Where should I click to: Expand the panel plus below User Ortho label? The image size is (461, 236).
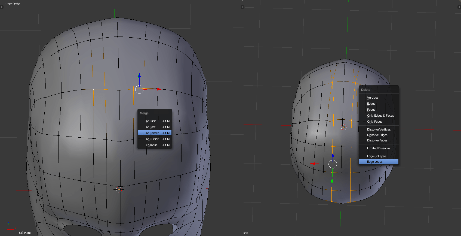pos(2,7)
